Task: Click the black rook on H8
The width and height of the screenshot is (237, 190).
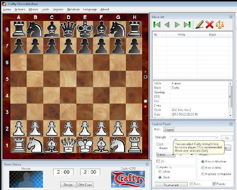Action: coord(134,29)
